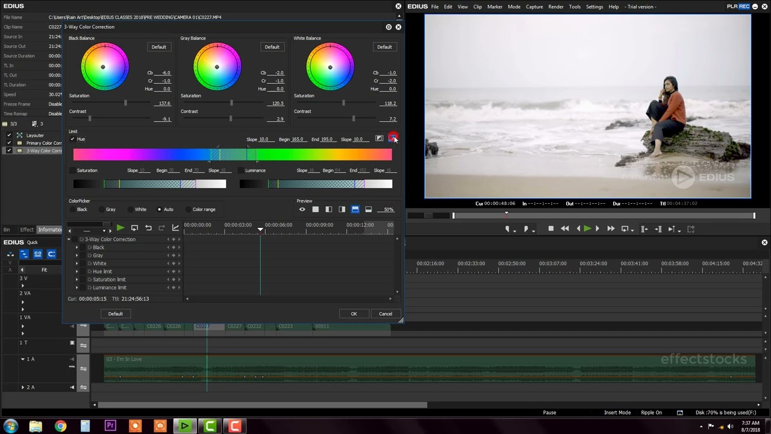Select the Black color picker radio
The height and width of the screenshot is (434, 771).
coord(73,209)
